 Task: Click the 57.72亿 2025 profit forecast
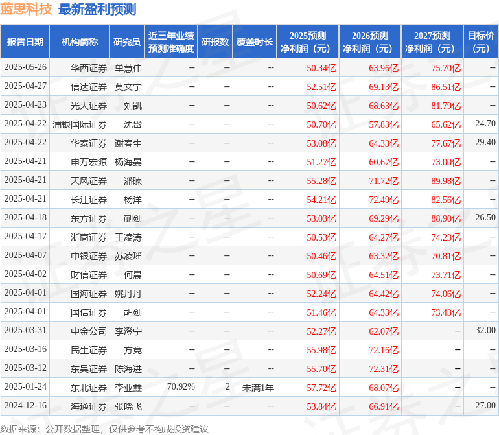(321, 388)
